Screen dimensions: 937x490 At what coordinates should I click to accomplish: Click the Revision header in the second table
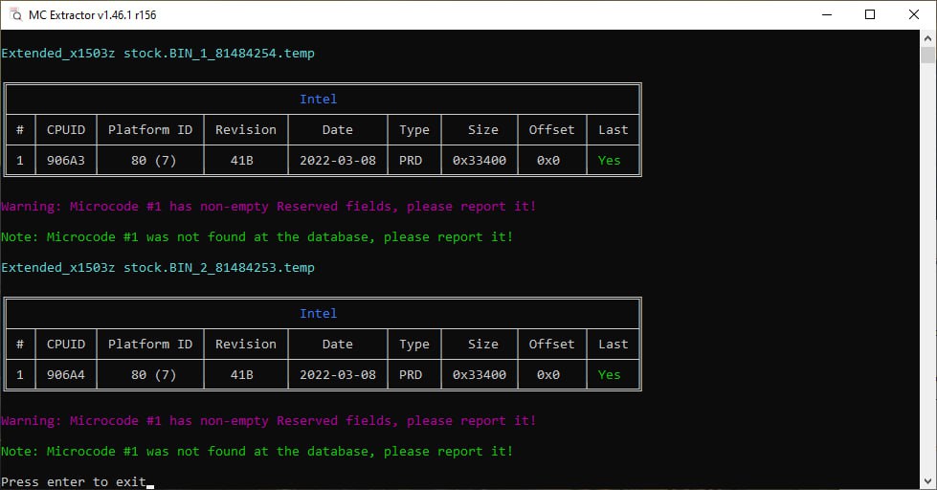click(x=246, y=345)
